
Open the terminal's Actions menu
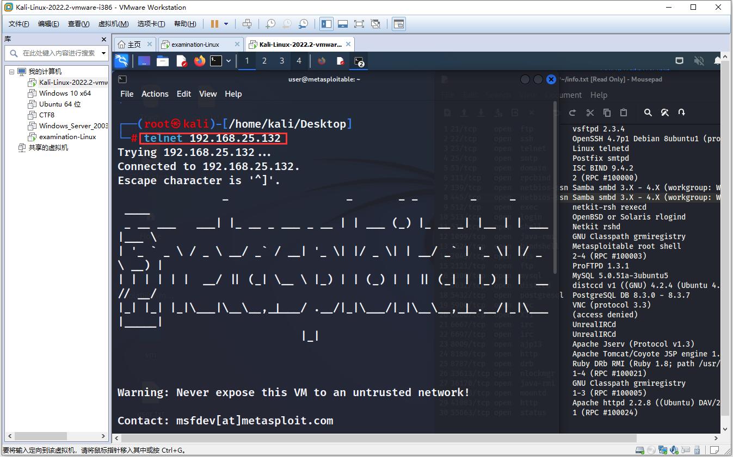[x=155, y=94]
